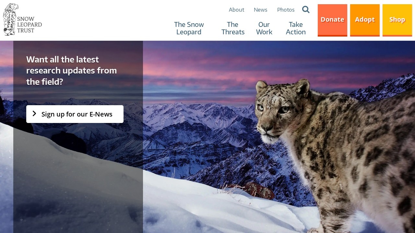This screenshot has width=415, height=233.
Task: Sign up for our E-News
Action: click(x=75, y=114)
